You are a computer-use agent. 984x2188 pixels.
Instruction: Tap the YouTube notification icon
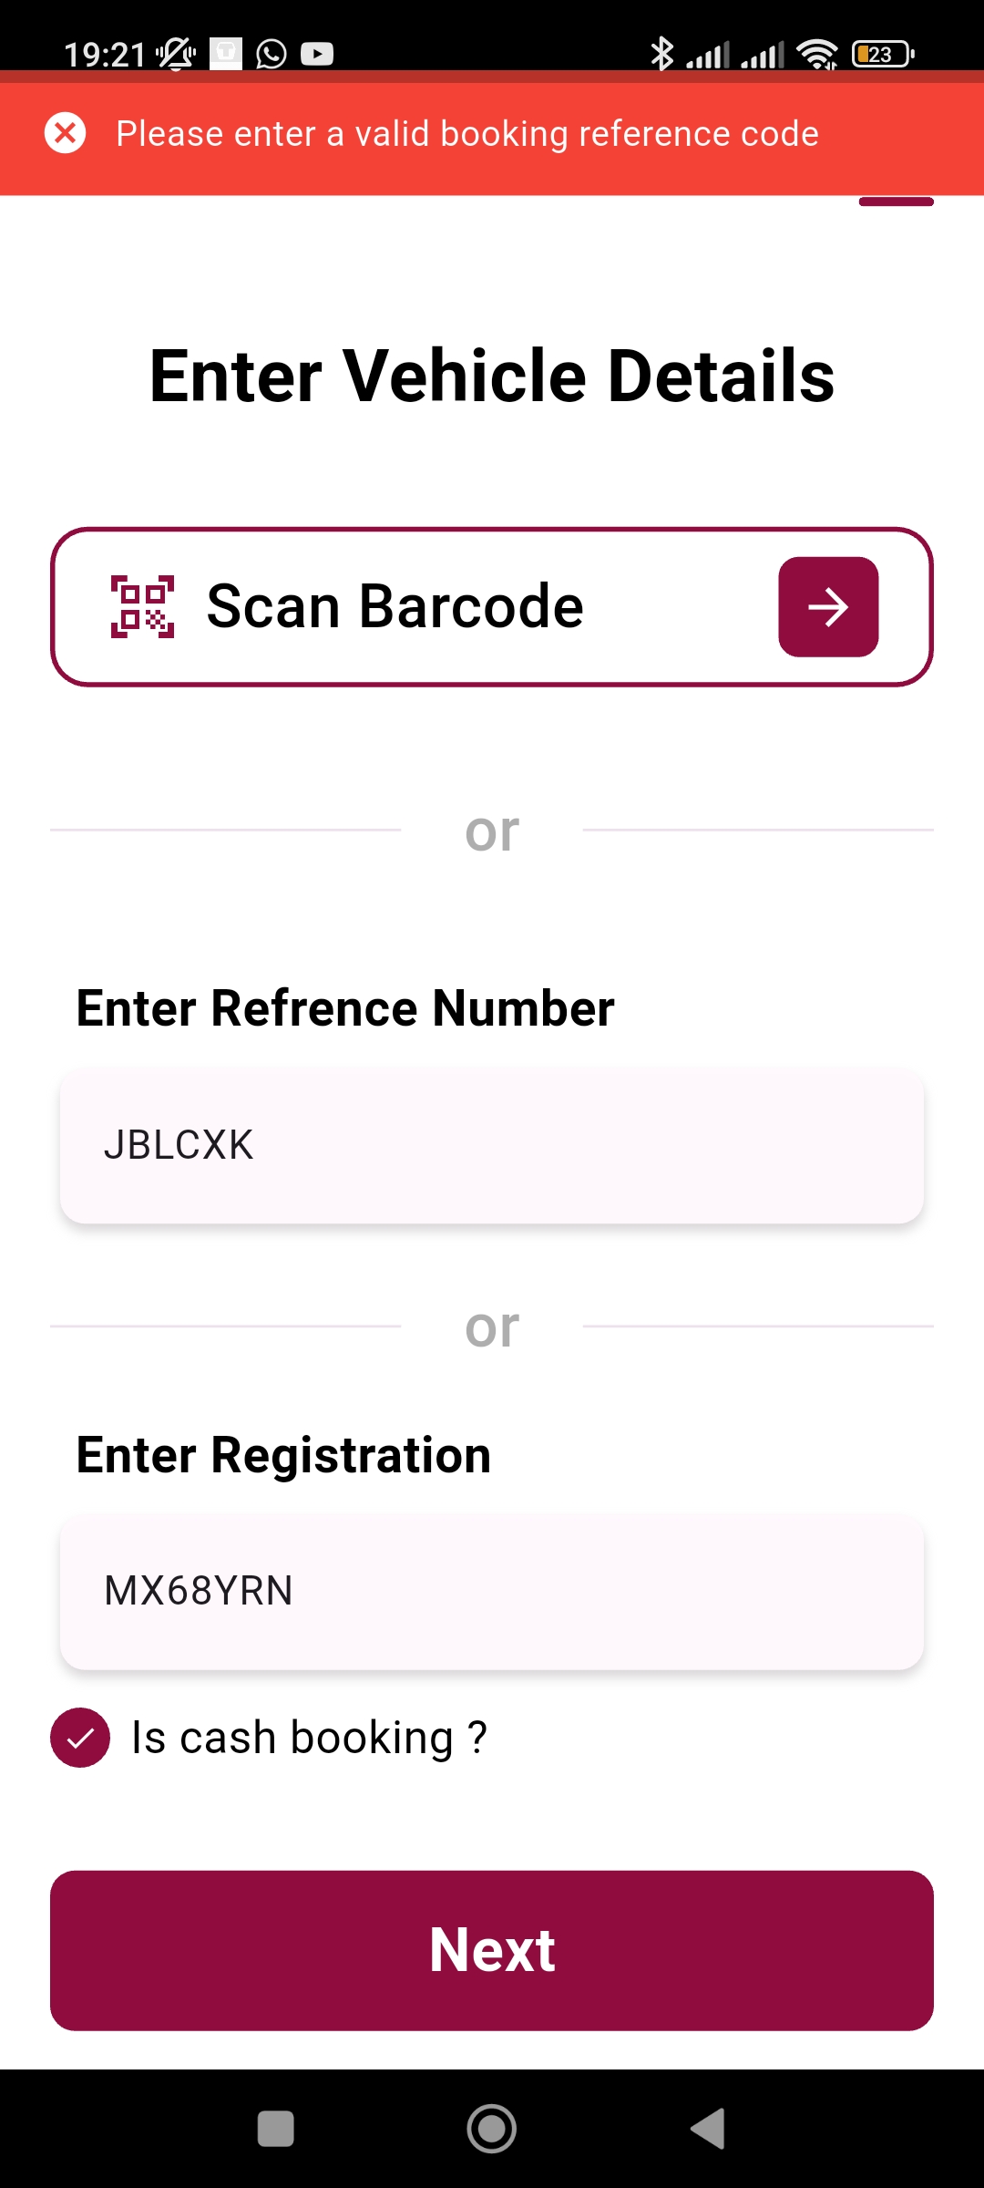(317, 55)
